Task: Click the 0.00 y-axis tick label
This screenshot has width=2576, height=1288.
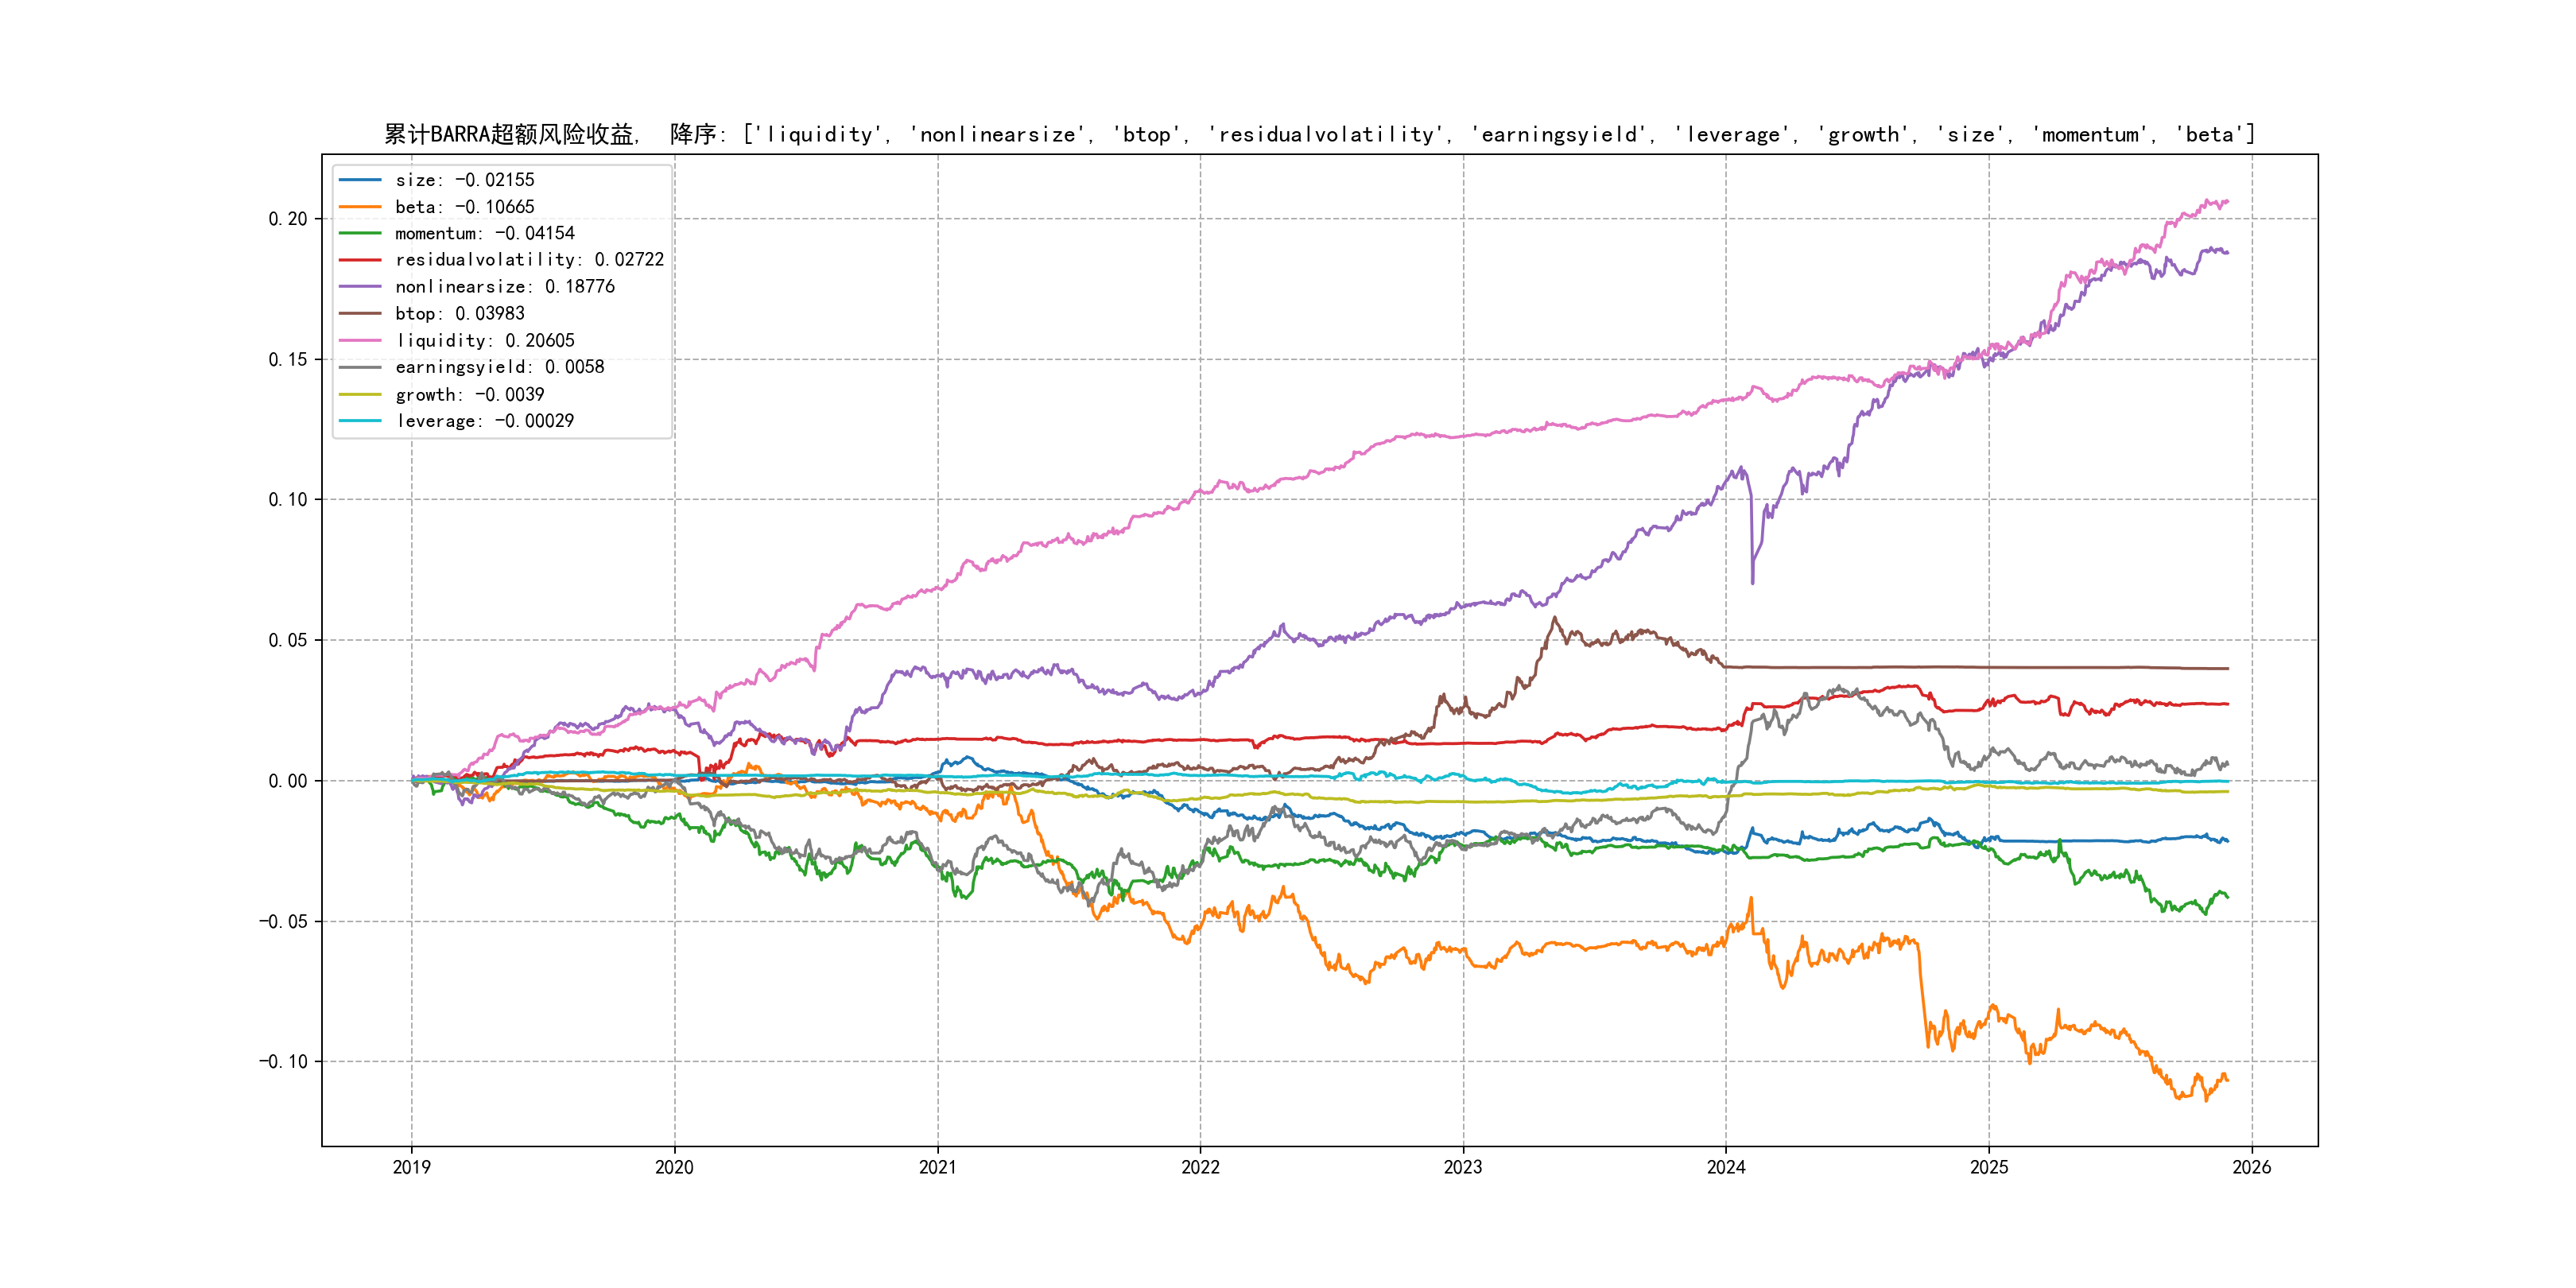Action: (287, 781)
